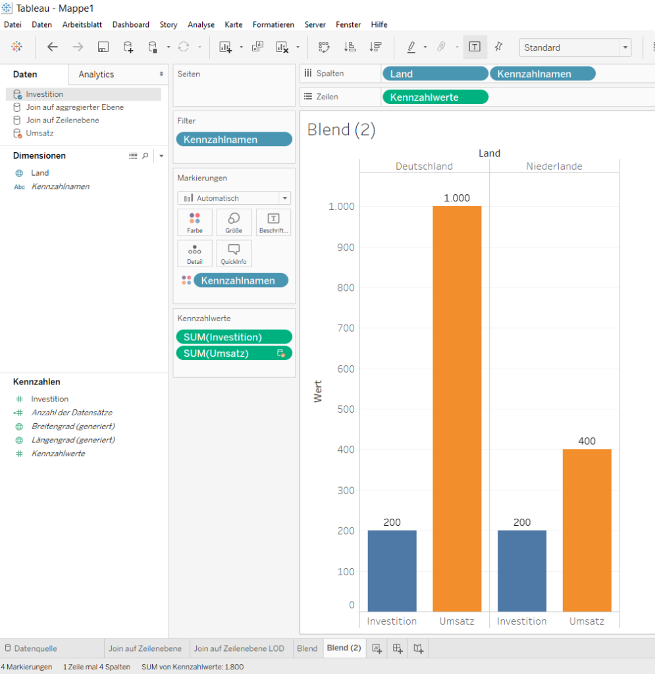Click the Tableau start page logo icon
This screenshot has width=655, height=674.
click(x=16, y=47)
